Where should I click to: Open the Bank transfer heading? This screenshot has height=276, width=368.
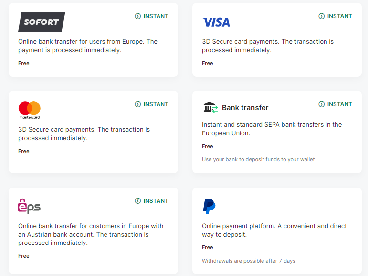tap(245, 108)
